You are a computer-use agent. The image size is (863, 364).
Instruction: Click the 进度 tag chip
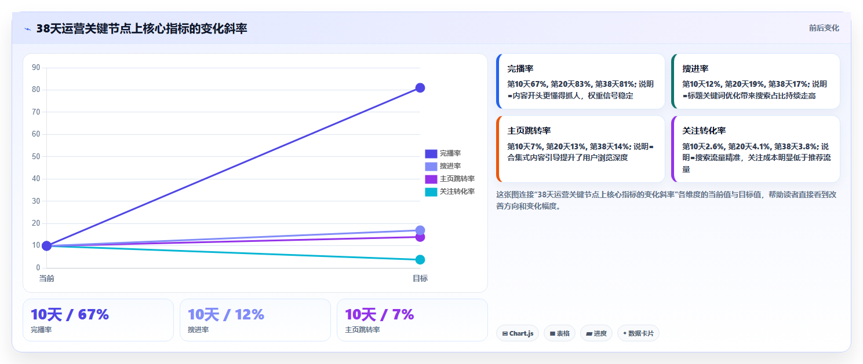[x=596, y=333]
